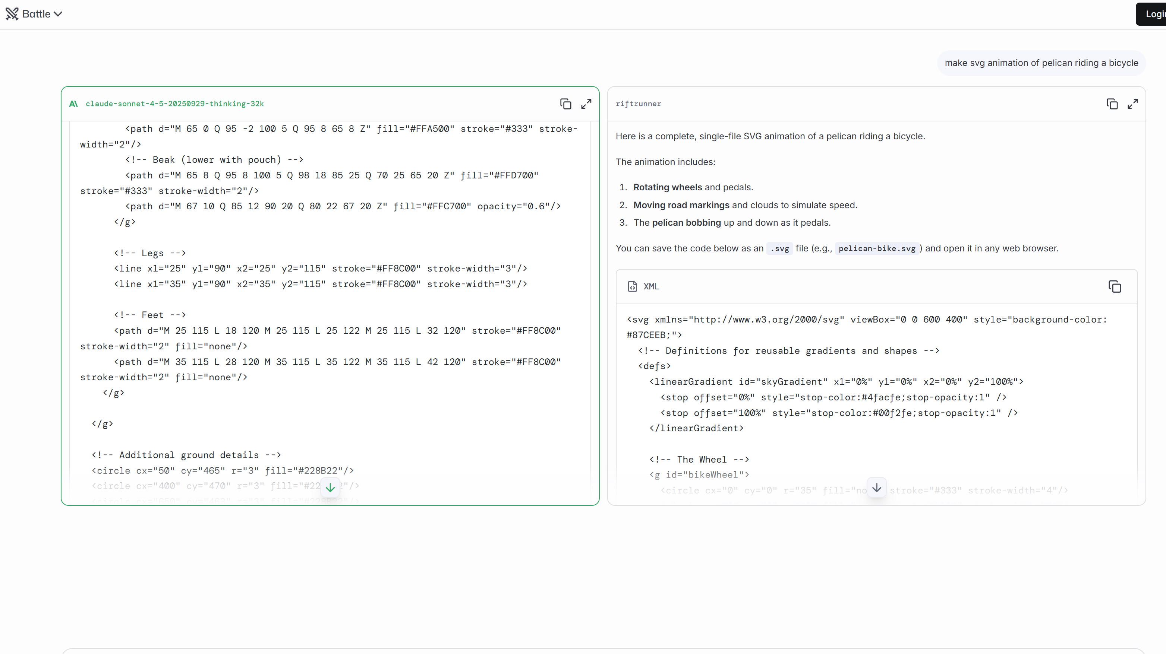Viewport: 1166px width, 654px height.
Task: Click the Battle menu label text
Action: coord(36,14)
